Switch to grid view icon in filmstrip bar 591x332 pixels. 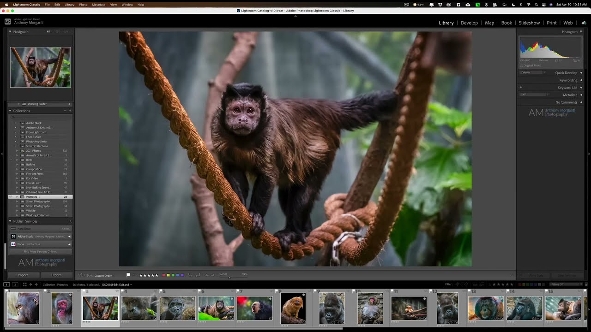click(x=24, y=285)
